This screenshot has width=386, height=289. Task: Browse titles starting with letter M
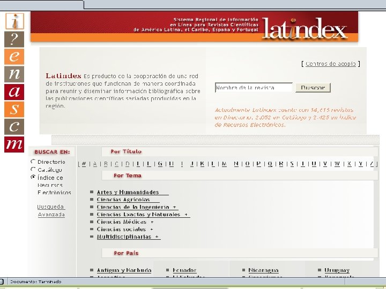(224, 164)
